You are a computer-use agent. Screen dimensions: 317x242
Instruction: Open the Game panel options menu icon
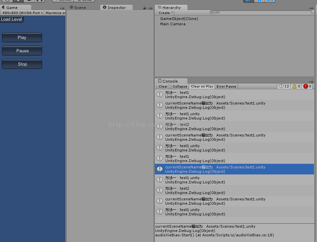62,8
